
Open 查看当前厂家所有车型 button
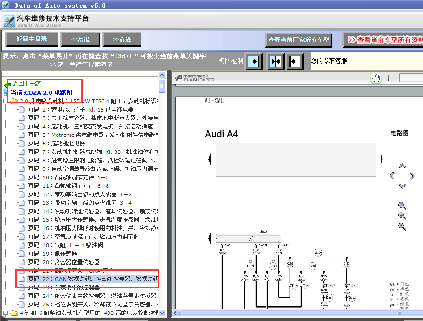pos(299,40)
